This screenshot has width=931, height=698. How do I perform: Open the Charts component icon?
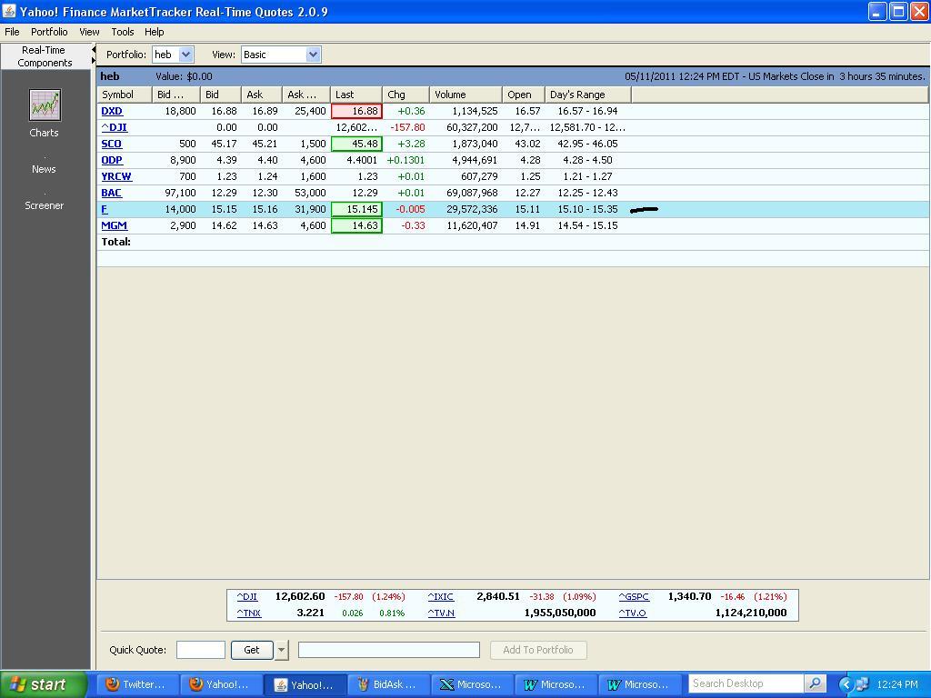pos(45,105)
